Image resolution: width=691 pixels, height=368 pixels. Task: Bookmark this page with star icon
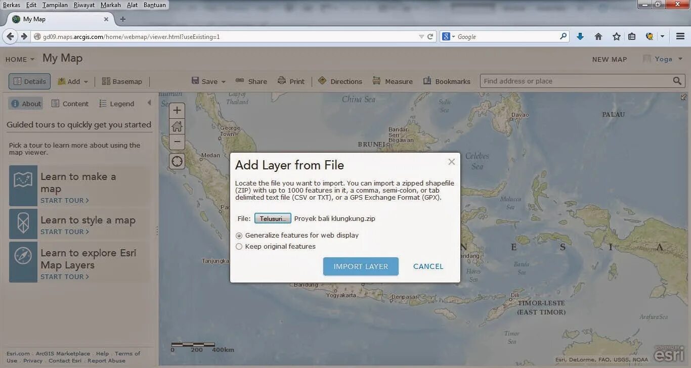(x=616, y=36)
